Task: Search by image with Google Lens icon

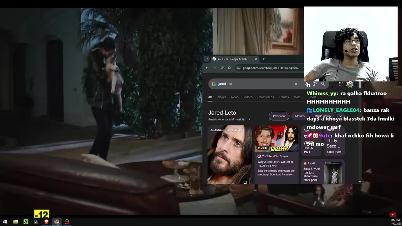Action: click(315, 84)
